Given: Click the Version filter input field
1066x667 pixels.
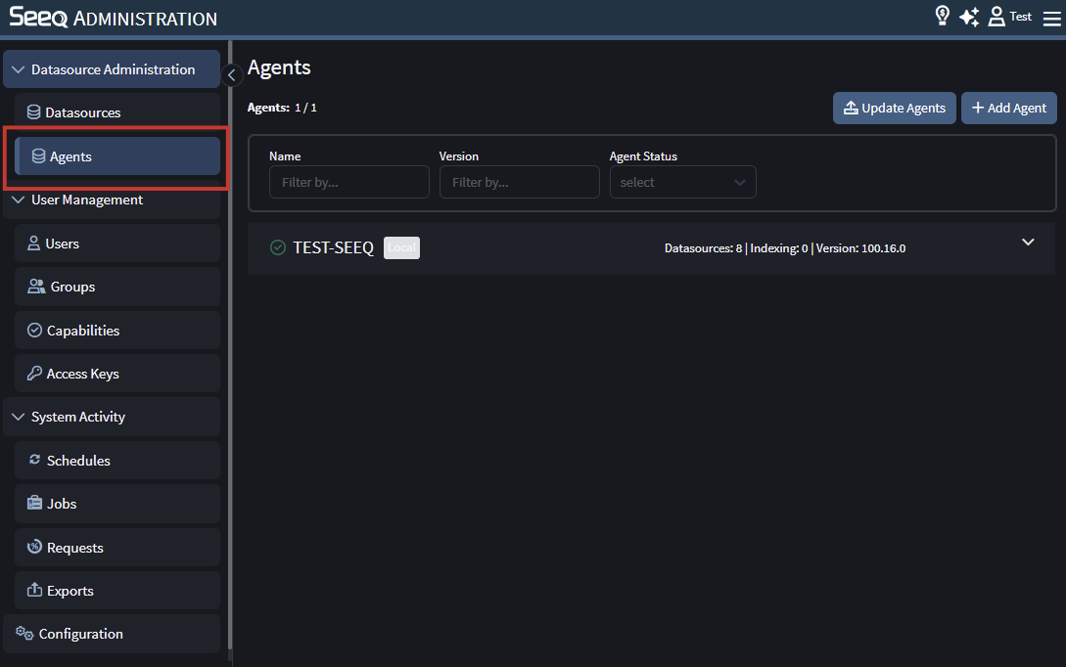Looking at the screenshot, I should (519, 183).
